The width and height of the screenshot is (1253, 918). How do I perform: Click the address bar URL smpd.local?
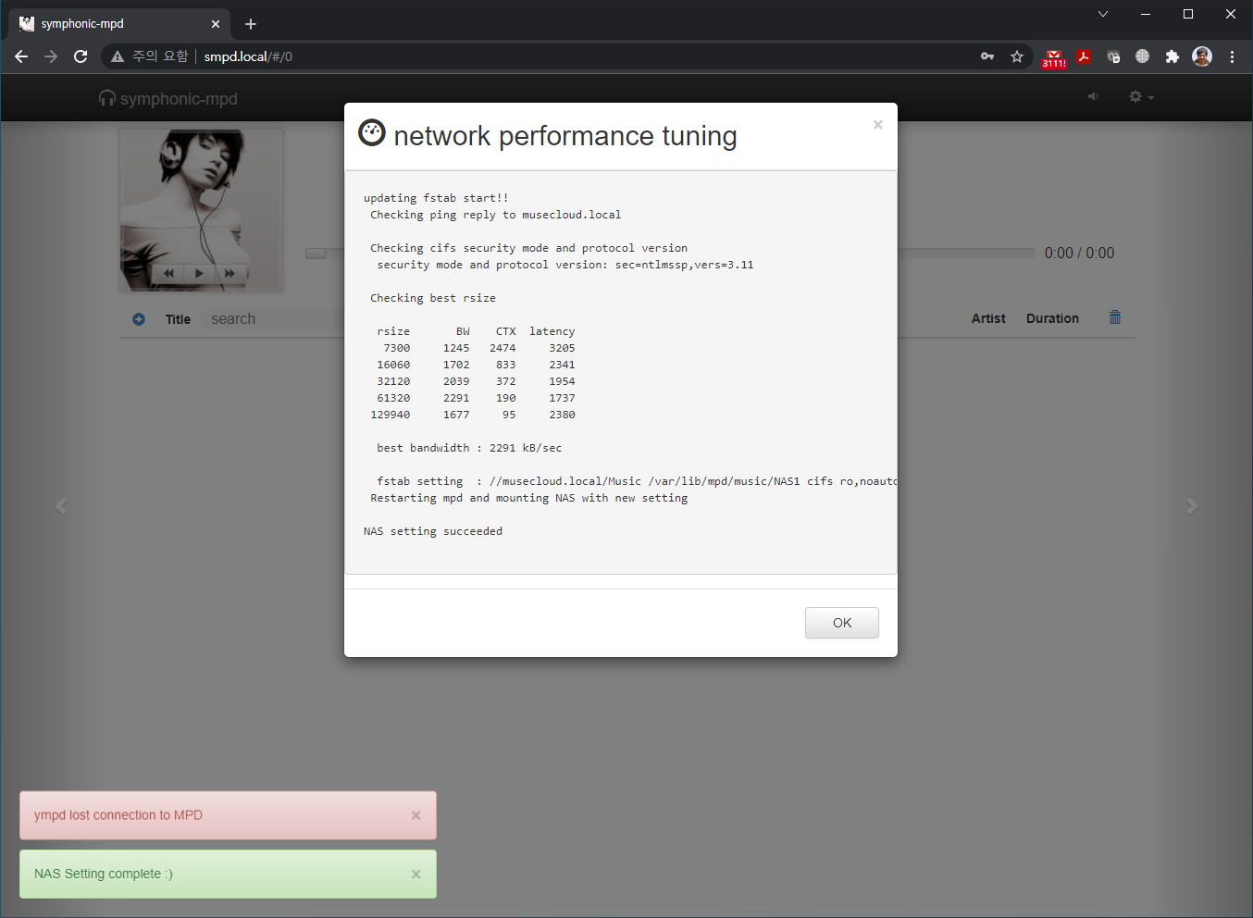248,56
